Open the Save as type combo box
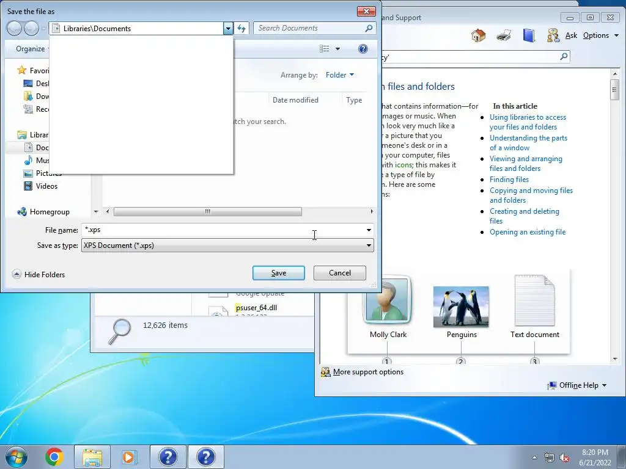This screenshot has height=469, width=626. 227,245
